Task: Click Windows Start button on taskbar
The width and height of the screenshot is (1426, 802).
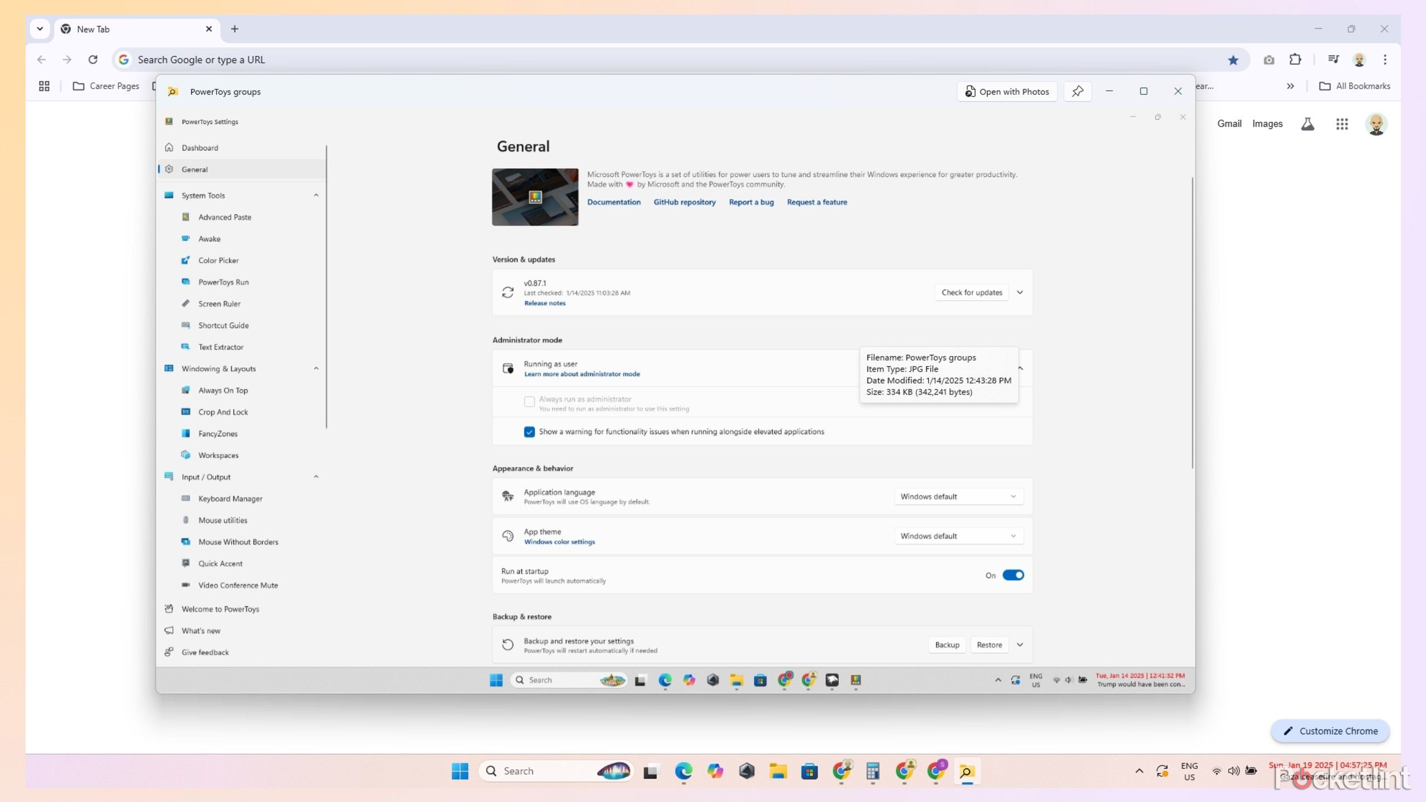Action: (x=460, y=771)
